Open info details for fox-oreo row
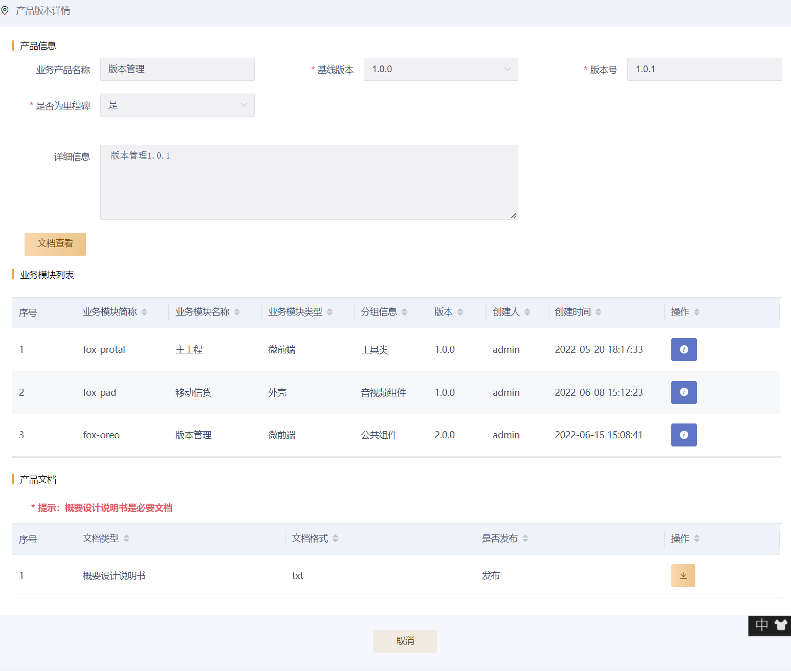The height and width of the screenshot is (671, 791). coord(684,435)
